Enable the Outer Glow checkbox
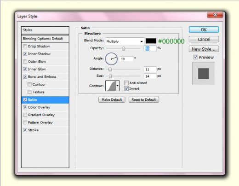239x186 pixels. 25,62
